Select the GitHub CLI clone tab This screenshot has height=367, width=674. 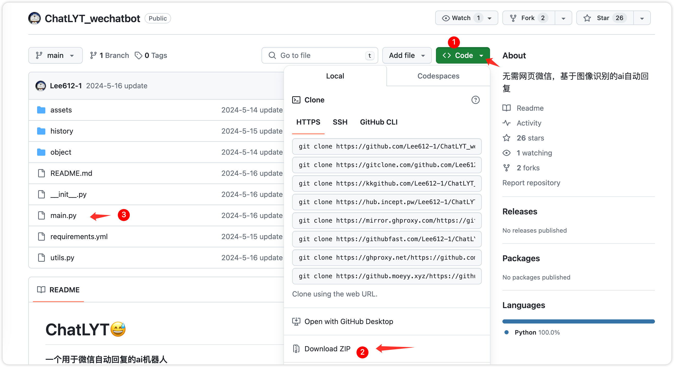tap(379, 122)
